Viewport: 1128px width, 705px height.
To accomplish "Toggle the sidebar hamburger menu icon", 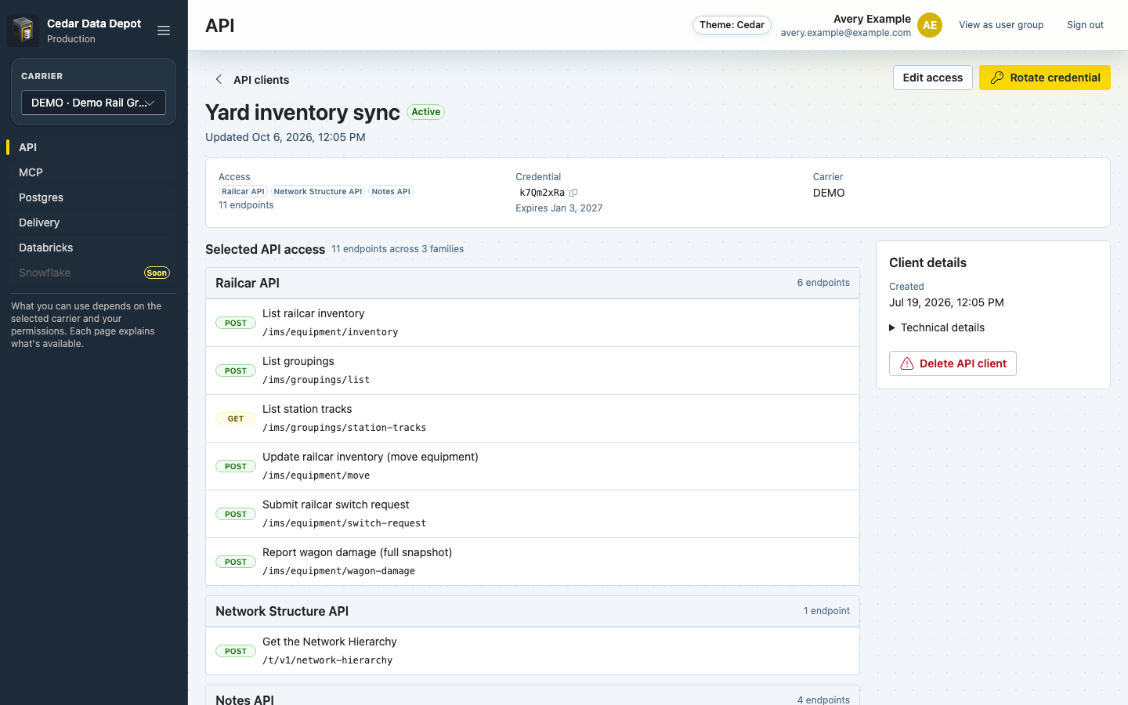I will (164, 31).
